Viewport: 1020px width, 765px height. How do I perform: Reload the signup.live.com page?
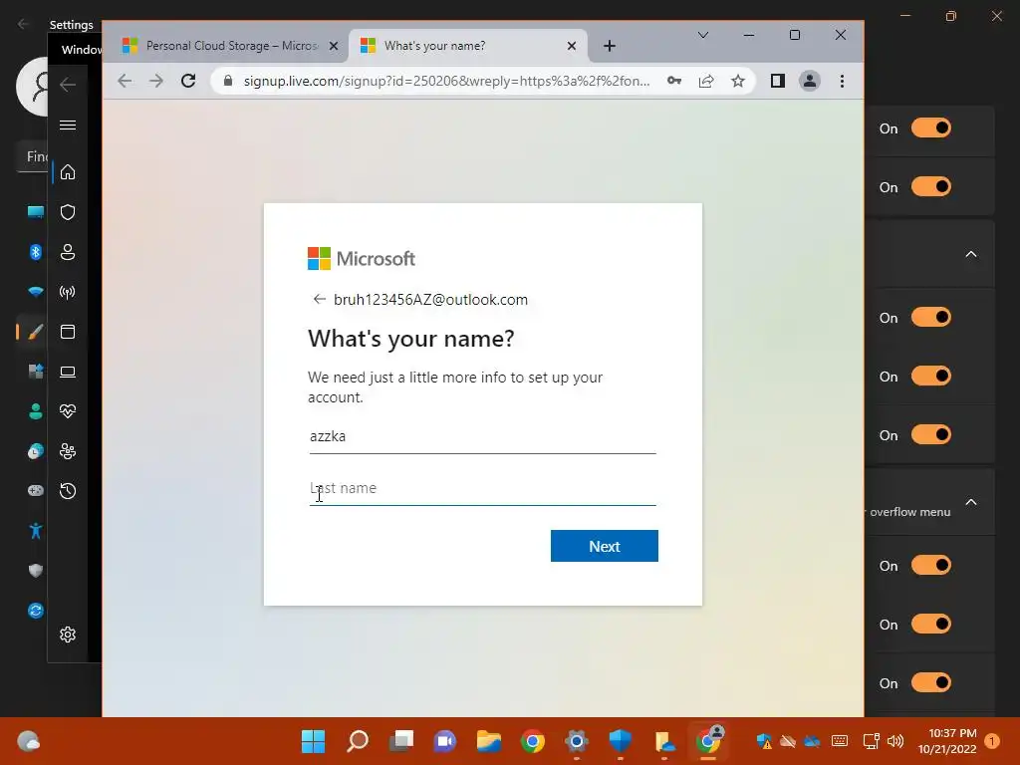click(188, 81)
